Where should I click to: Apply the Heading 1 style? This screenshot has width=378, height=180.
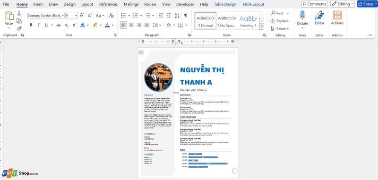248,21
